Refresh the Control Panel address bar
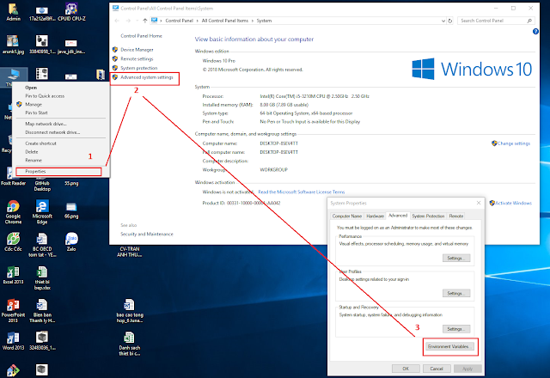550x378 pixels. [450, 21]
